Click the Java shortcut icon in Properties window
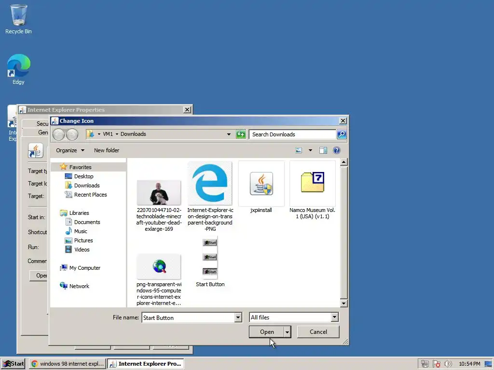This screenshot has width=494, height=370. [x=35, y=151]
